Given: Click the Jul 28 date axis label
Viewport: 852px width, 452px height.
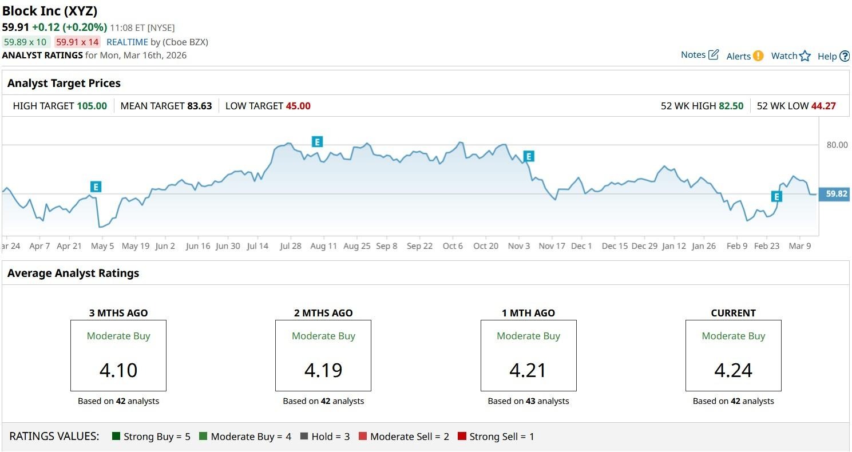Looking at the screenshot, I should (291, 246).
